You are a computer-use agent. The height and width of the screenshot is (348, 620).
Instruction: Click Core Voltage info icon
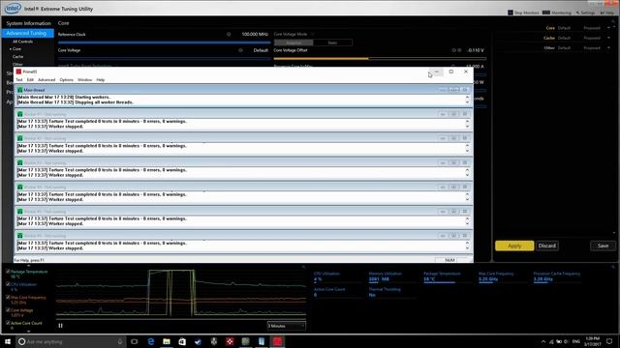240,50
